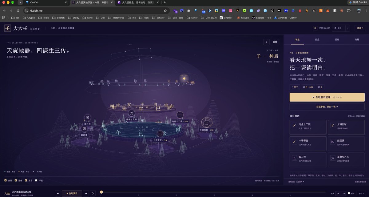Open the ChatGPT bookmark
Viewport: 369px width, 197px height.
(x=227, y=18)
